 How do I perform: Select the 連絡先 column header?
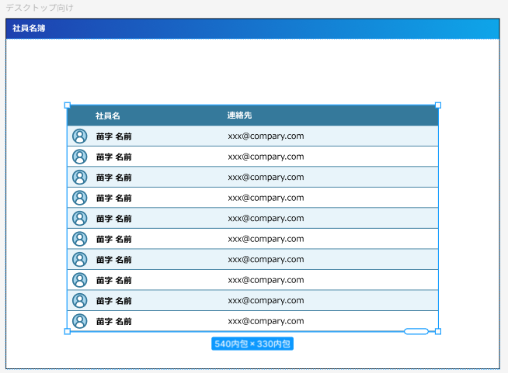[x=239, y=116]
